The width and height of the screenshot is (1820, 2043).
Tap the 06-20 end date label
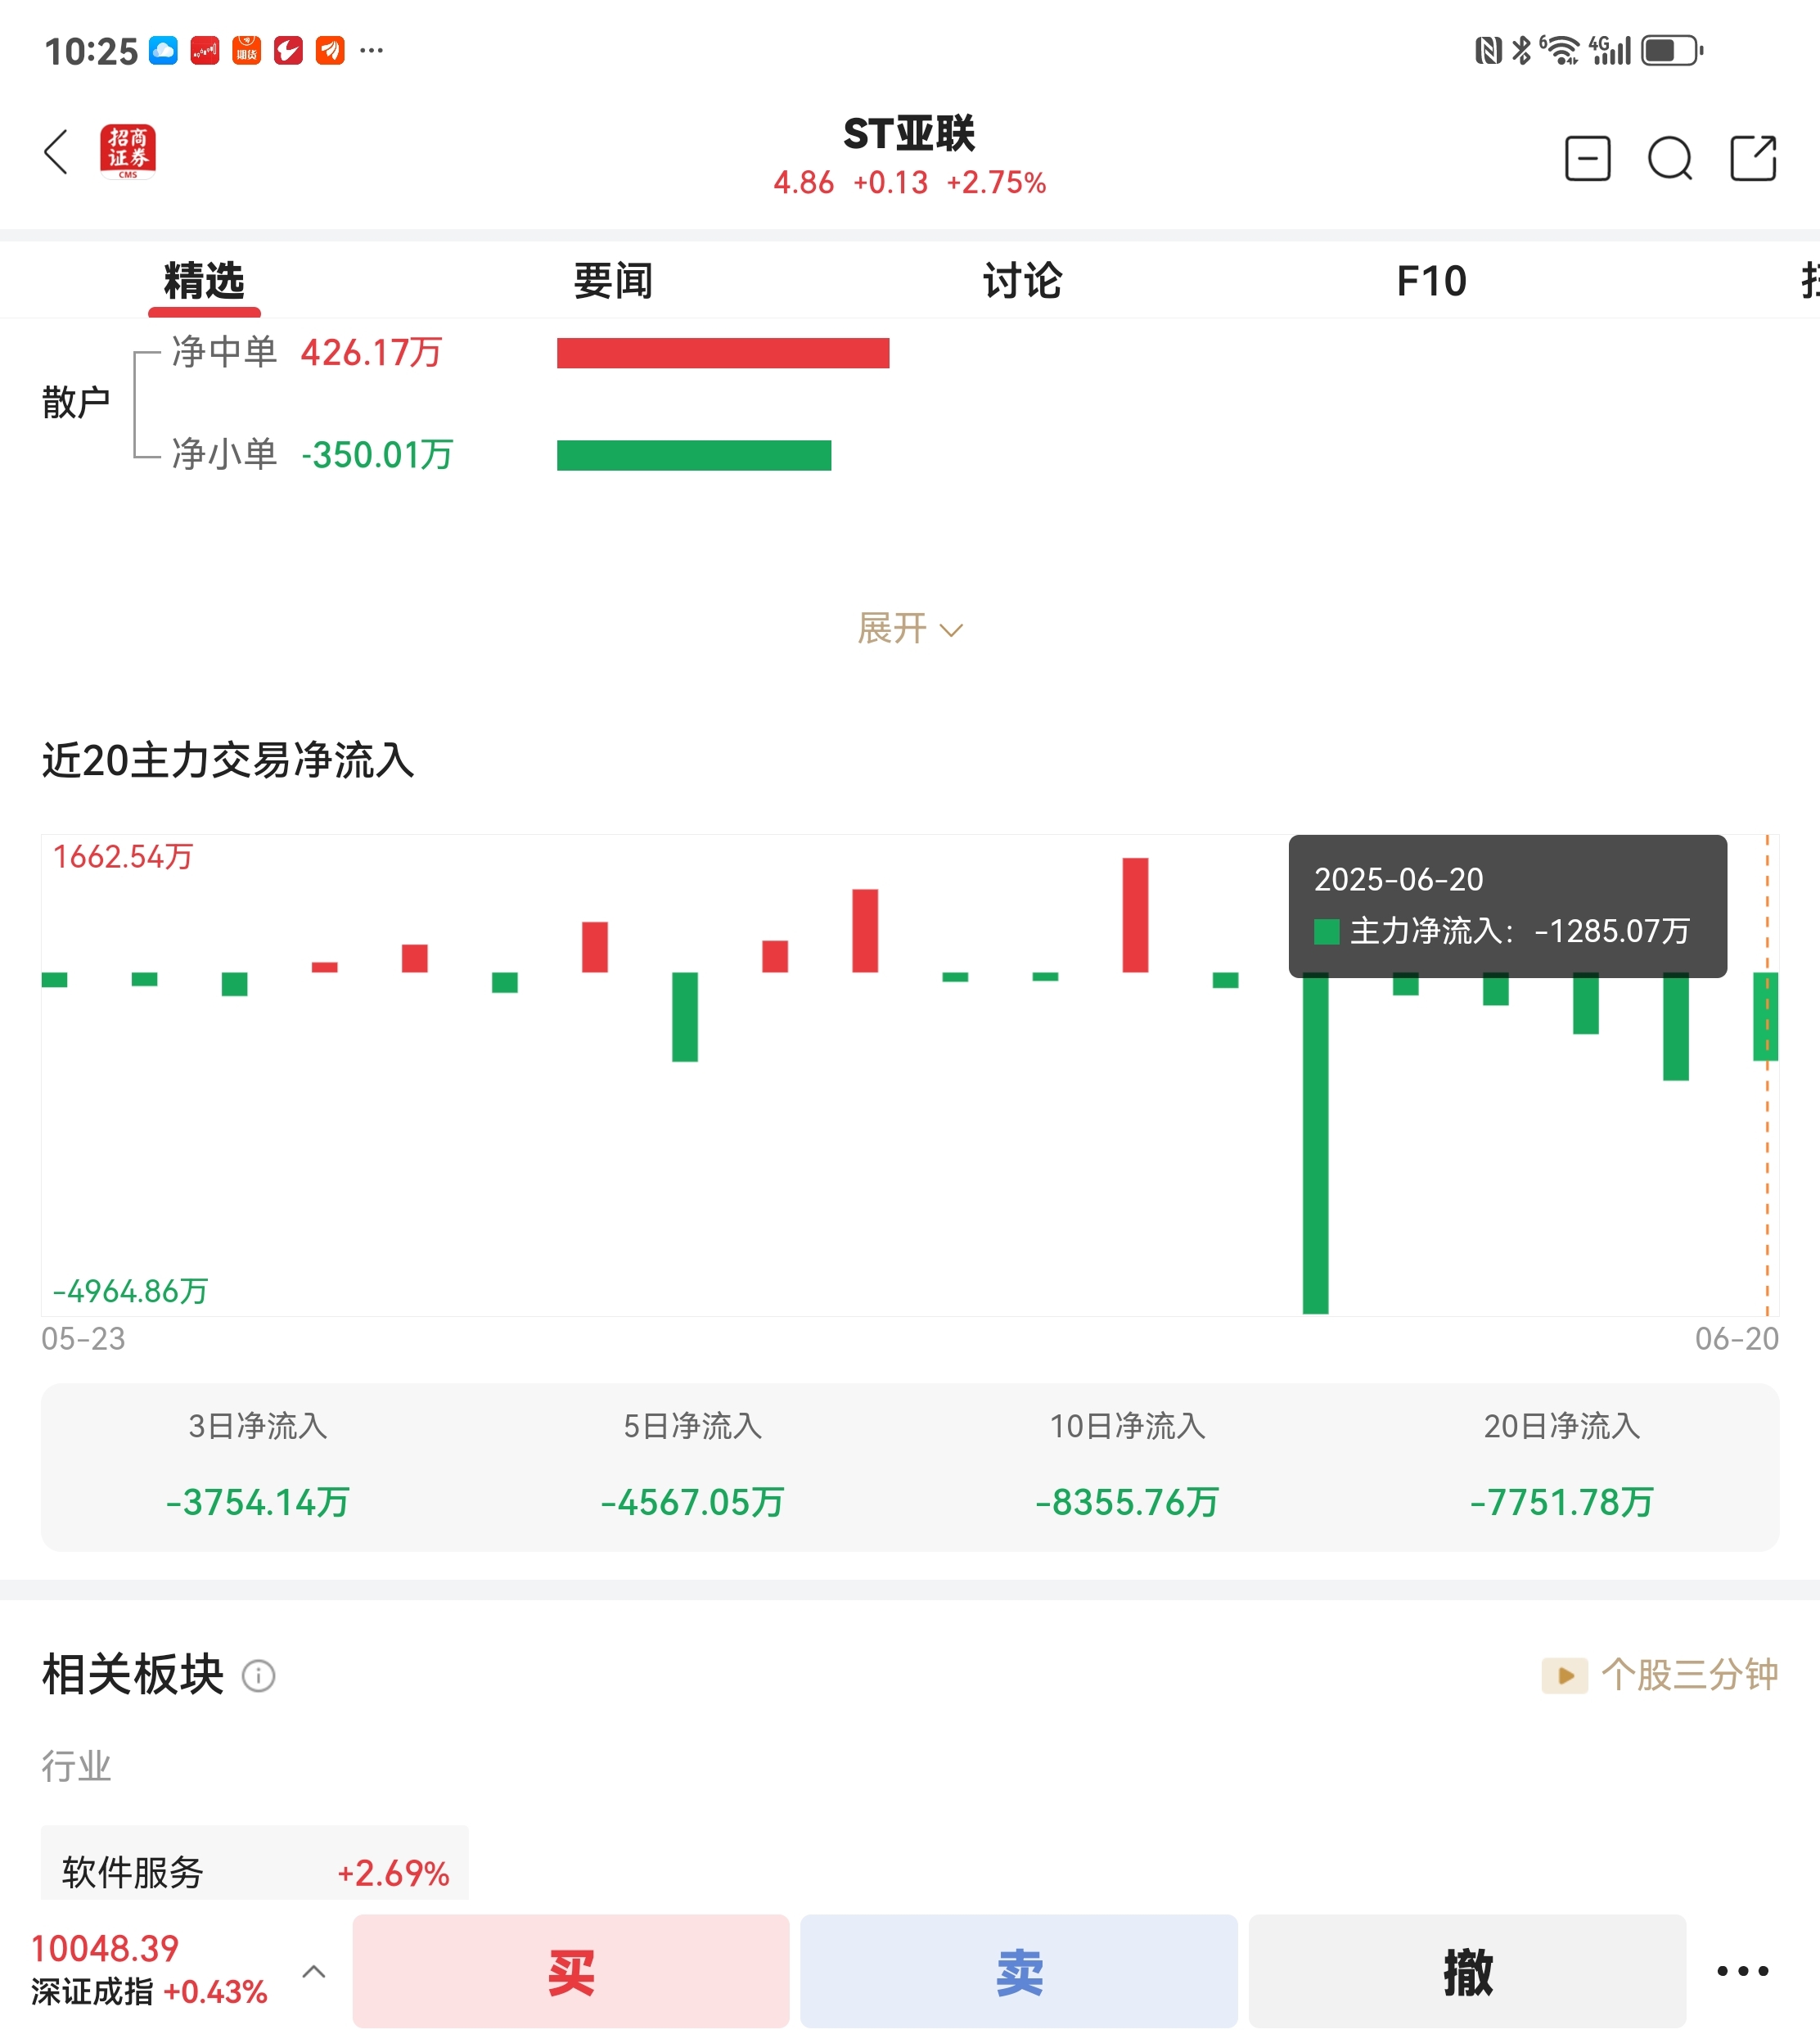(x=1737, y=1339)
